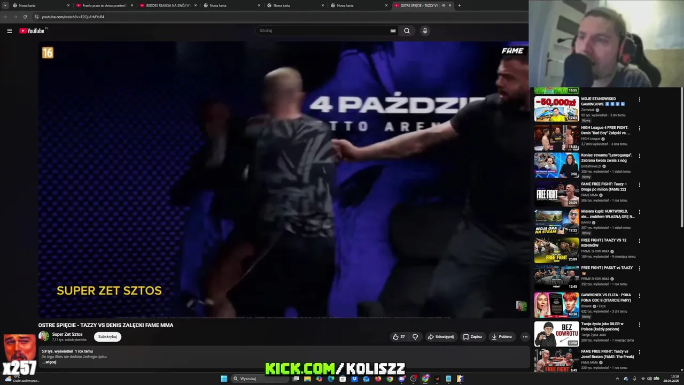Open the system volume control

click(649, 379)
